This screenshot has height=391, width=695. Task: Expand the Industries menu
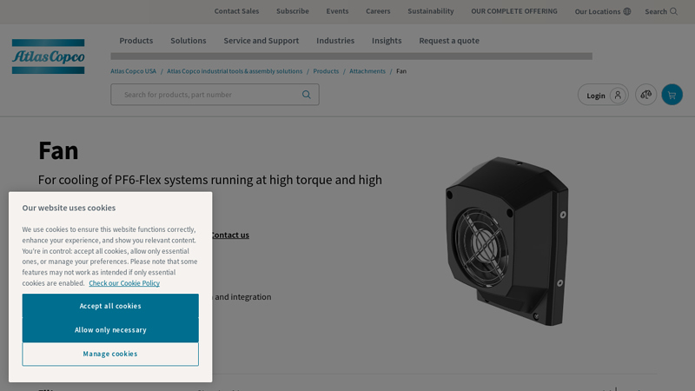pyautogui.click(x=335, y=41)
